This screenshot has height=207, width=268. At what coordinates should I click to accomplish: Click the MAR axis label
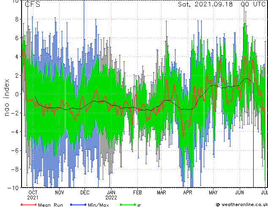(161, 193)
